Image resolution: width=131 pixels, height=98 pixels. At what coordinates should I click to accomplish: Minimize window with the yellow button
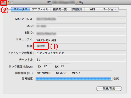[8, 2]
